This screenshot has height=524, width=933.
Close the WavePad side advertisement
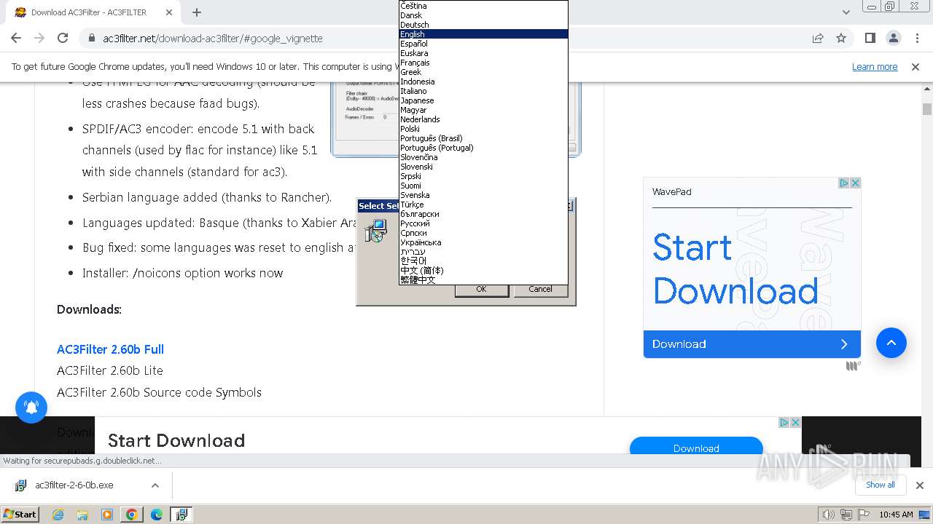tap(856, 183)
